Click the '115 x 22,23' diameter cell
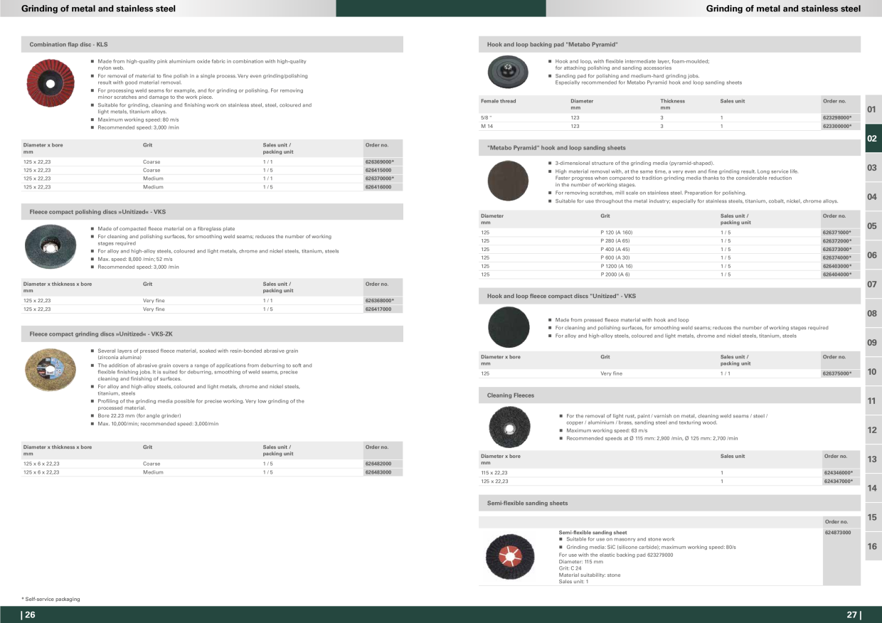 pos(494,473)
